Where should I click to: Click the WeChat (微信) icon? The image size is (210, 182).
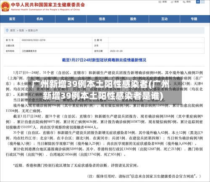tap(184, 2)
